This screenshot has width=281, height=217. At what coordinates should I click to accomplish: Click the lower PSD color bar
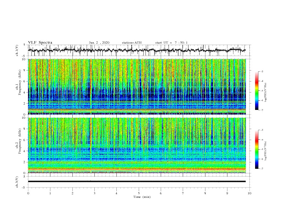(257, 149)
